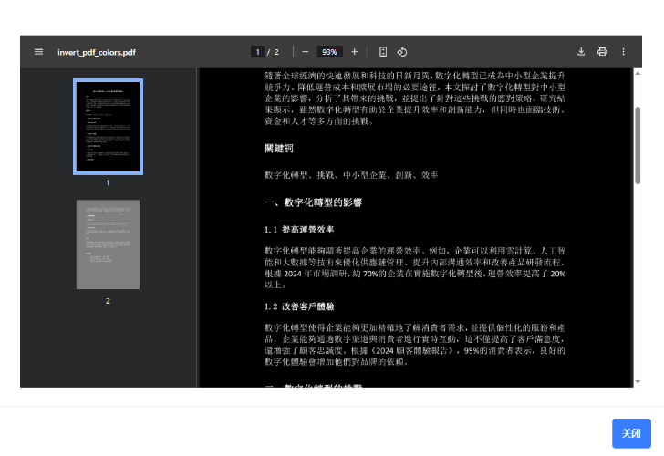Screen dimensions: 664x456
Task: Download the PDF file
Action: click(581, 52)
